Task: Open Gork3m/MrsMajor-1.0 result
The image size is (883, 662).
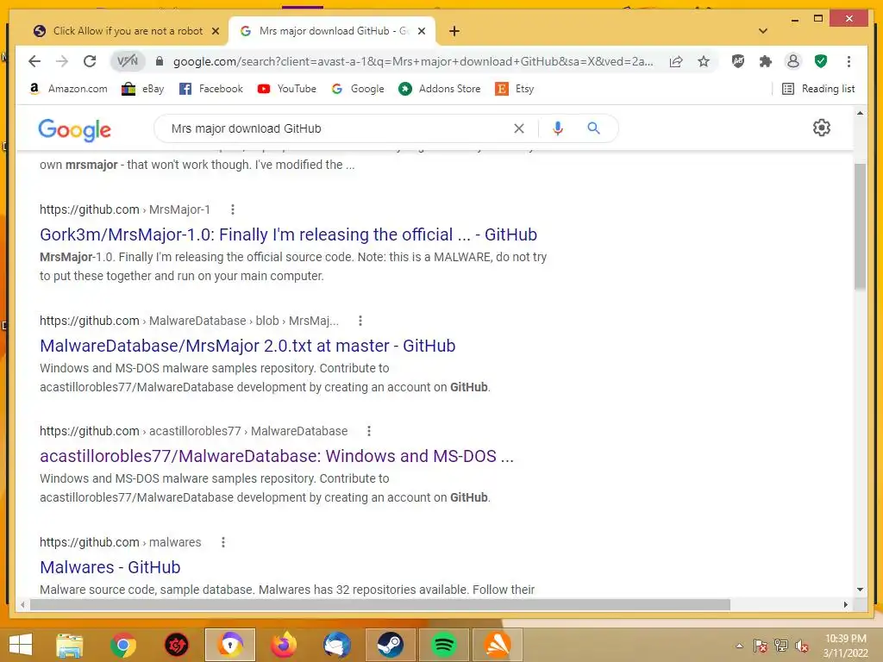Action: tap(288, 234)
